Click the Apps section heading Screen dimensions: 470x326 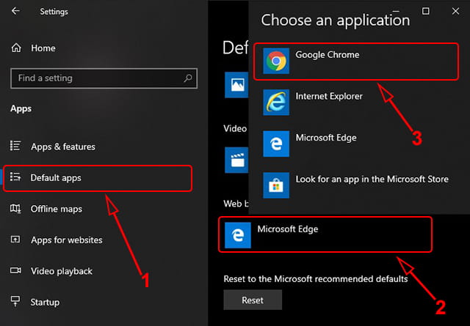click(21, 108)
